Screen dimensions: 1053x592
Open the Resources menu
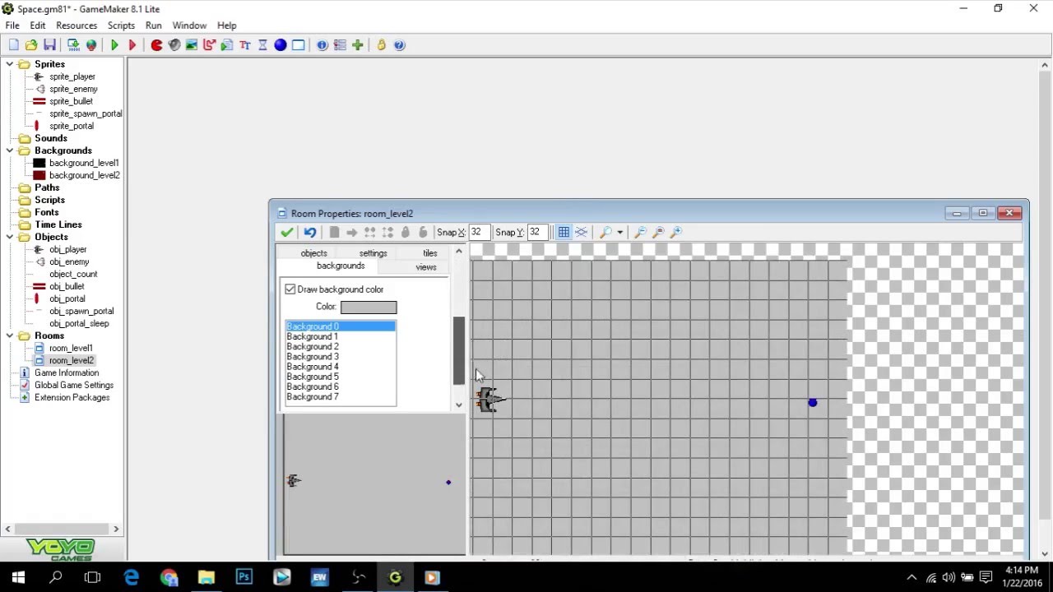click(77, 25)
